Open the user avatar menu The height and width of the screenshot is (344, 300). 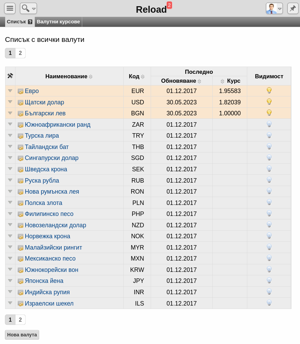pyautogui.click(x=274, y=8)
